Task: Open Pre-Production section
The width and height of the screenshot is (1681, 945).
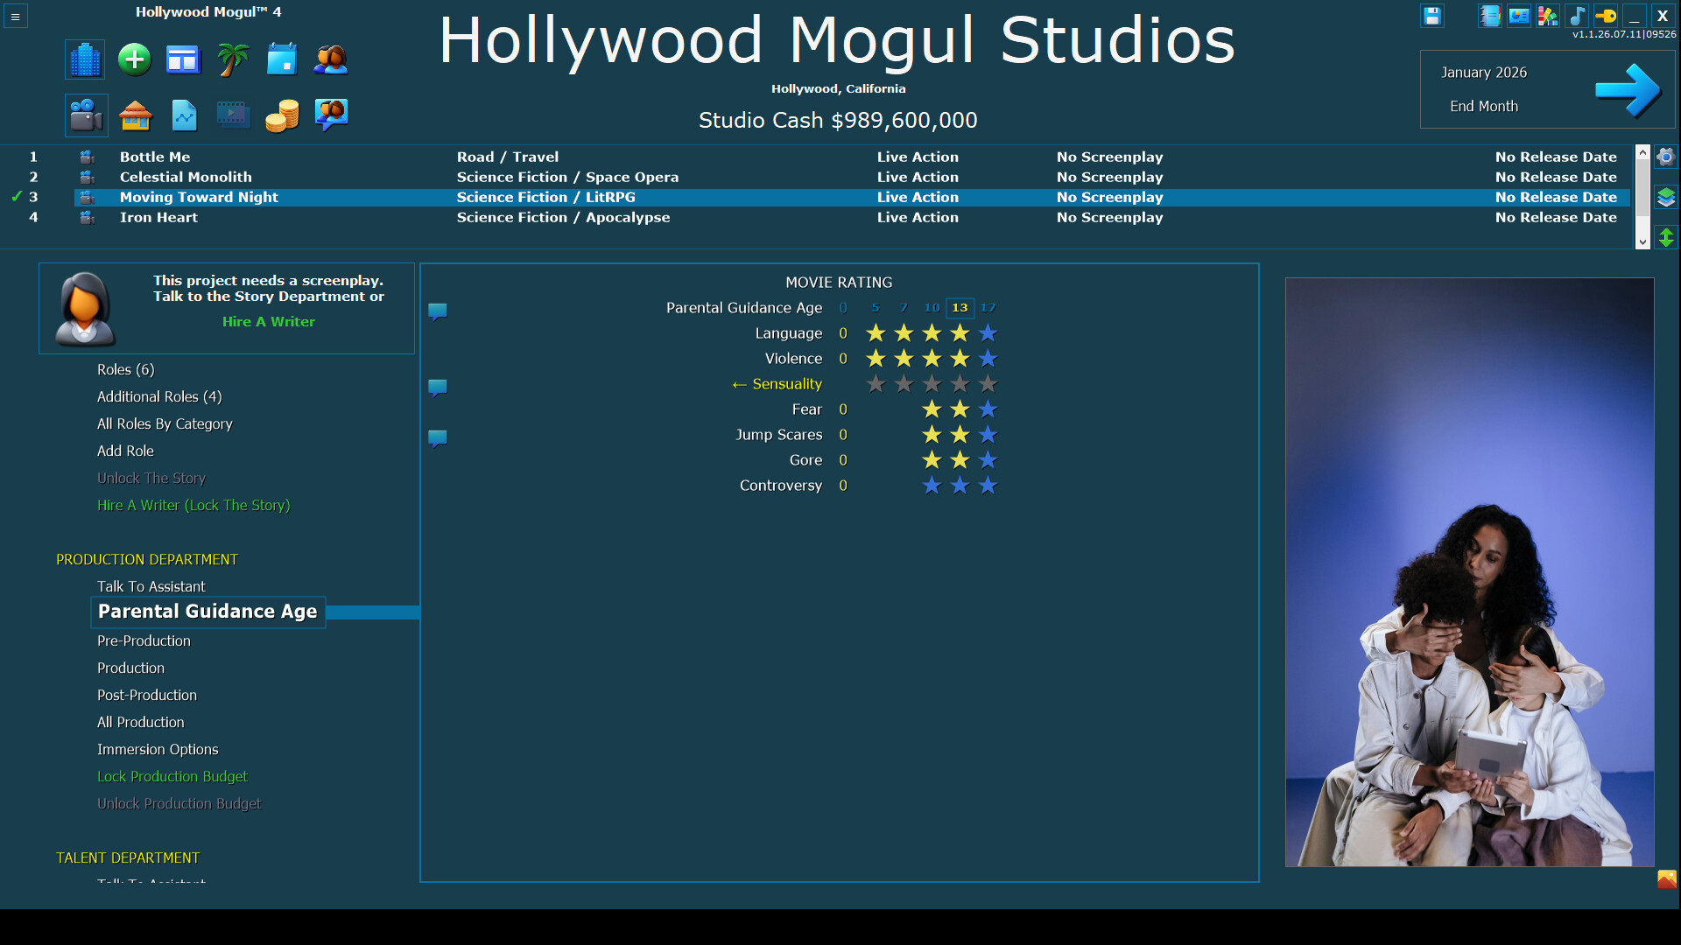Action: (144, 640)
